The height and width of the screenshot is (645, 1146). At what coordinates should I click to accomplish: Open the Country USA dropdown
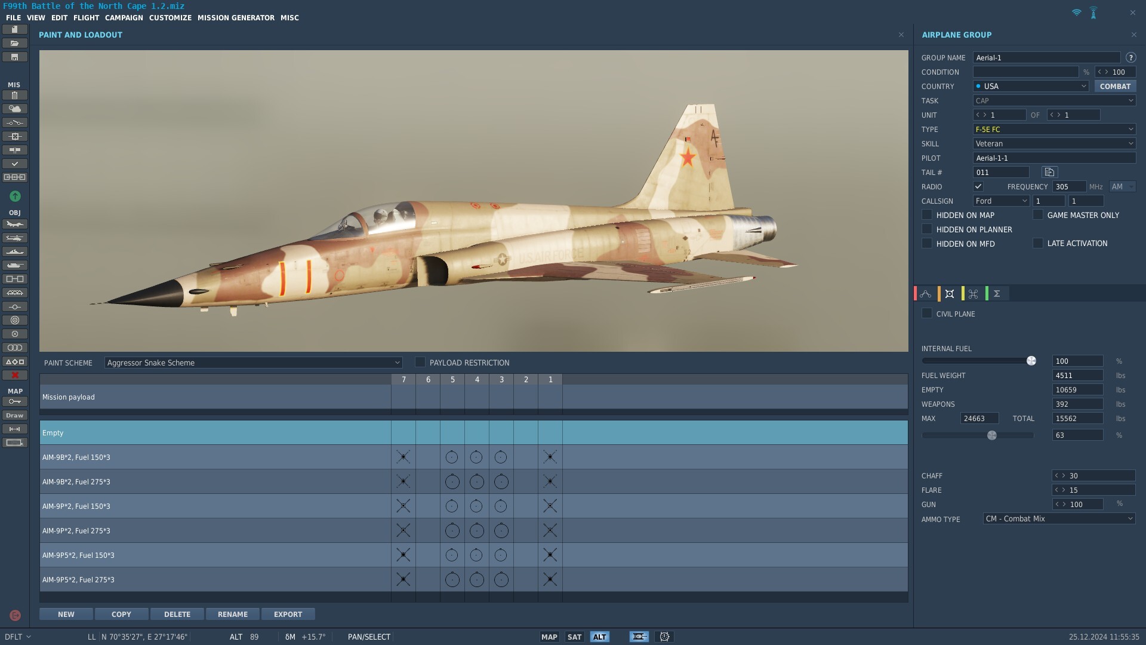[1031, 86]
